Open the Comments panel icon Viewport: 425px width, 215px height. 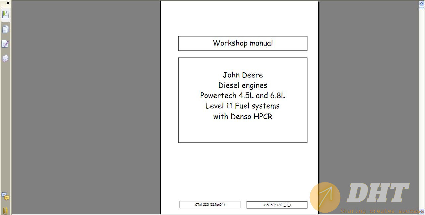5,196
